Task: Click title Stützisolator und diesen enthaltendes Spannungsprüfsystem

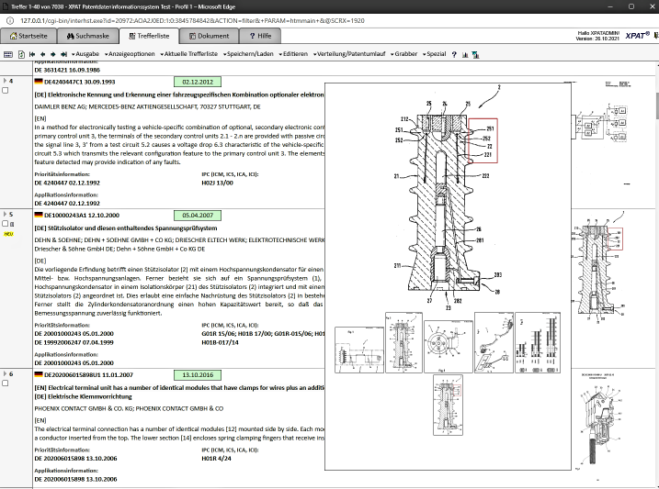Action: (132, 228)
